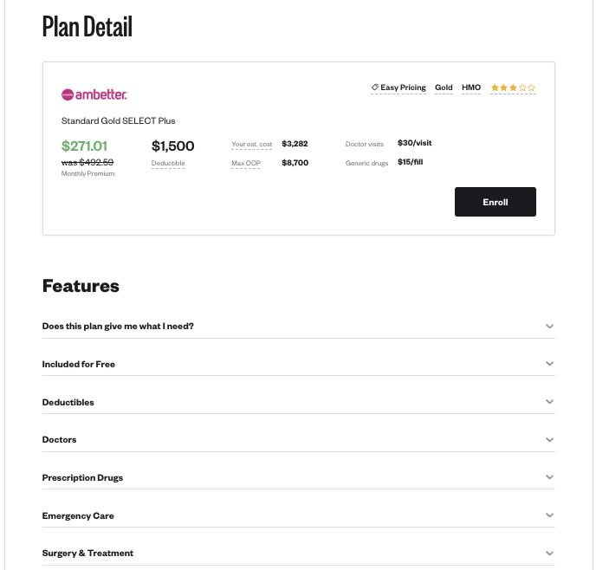Click the Easy Pricing tag icon

(375, 87)
